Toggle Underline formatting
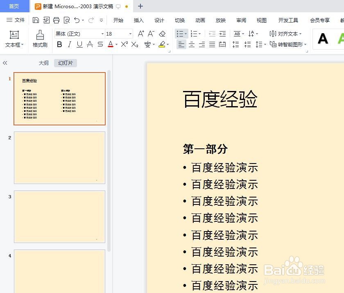 (x=79, y=45)
